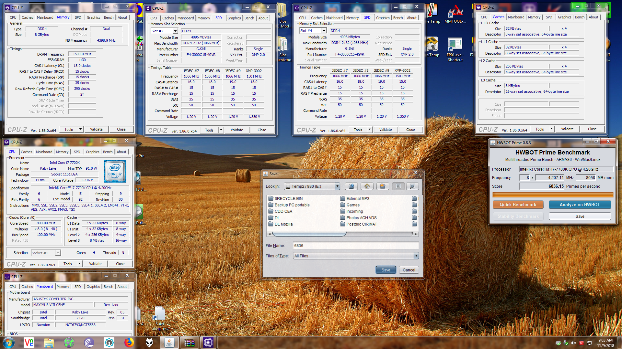Open Mainboard tab in Slot #4 window
Image resolution: width=622 pixels, height=349 pixels.
(334, 18)
